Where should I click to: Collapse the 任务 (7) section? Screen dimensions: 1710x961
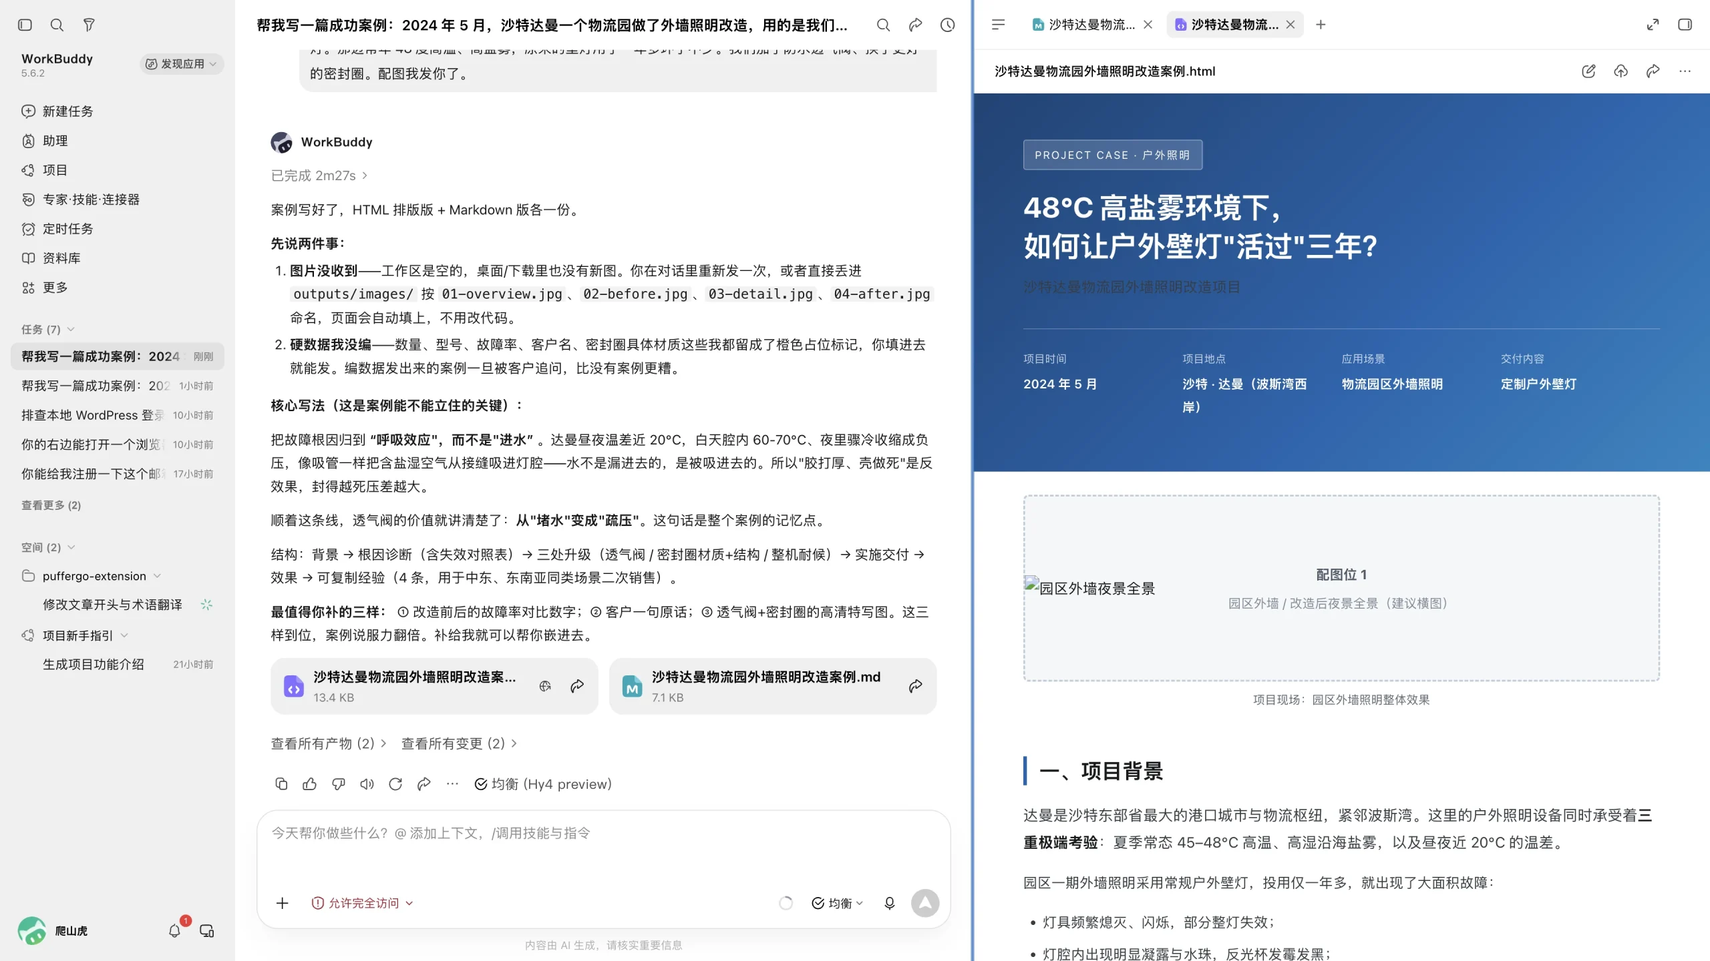(x=48, y=329)
